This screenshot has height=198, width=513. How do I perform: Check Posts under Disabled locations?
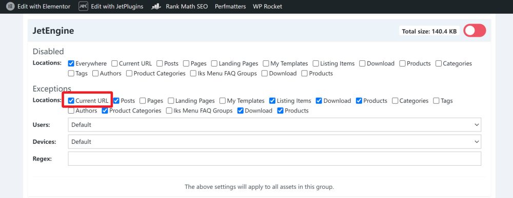point(160,63)
